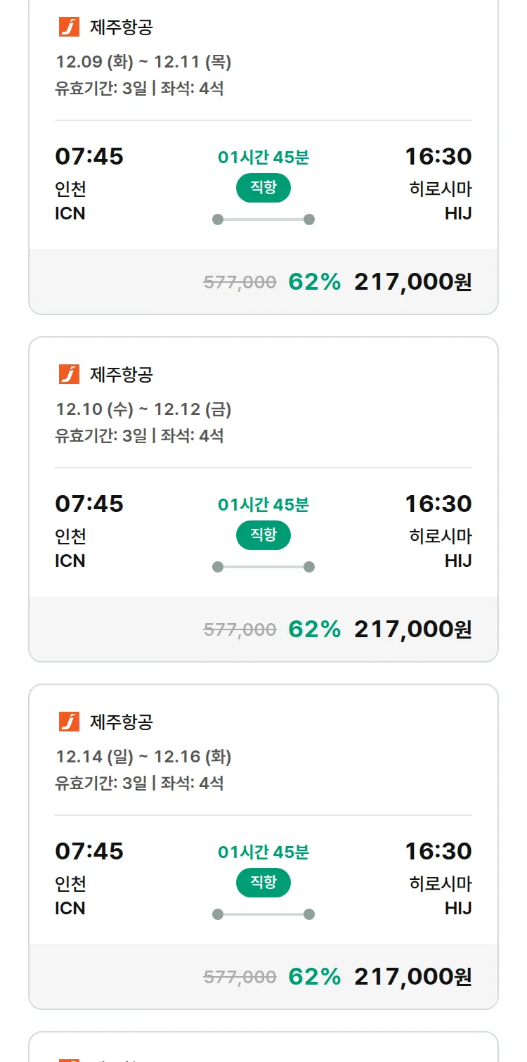Viewport: 527px width, 1062px height.
Task: Select the 217,000원 price on 12.14 flight
Action: [412, 977]
